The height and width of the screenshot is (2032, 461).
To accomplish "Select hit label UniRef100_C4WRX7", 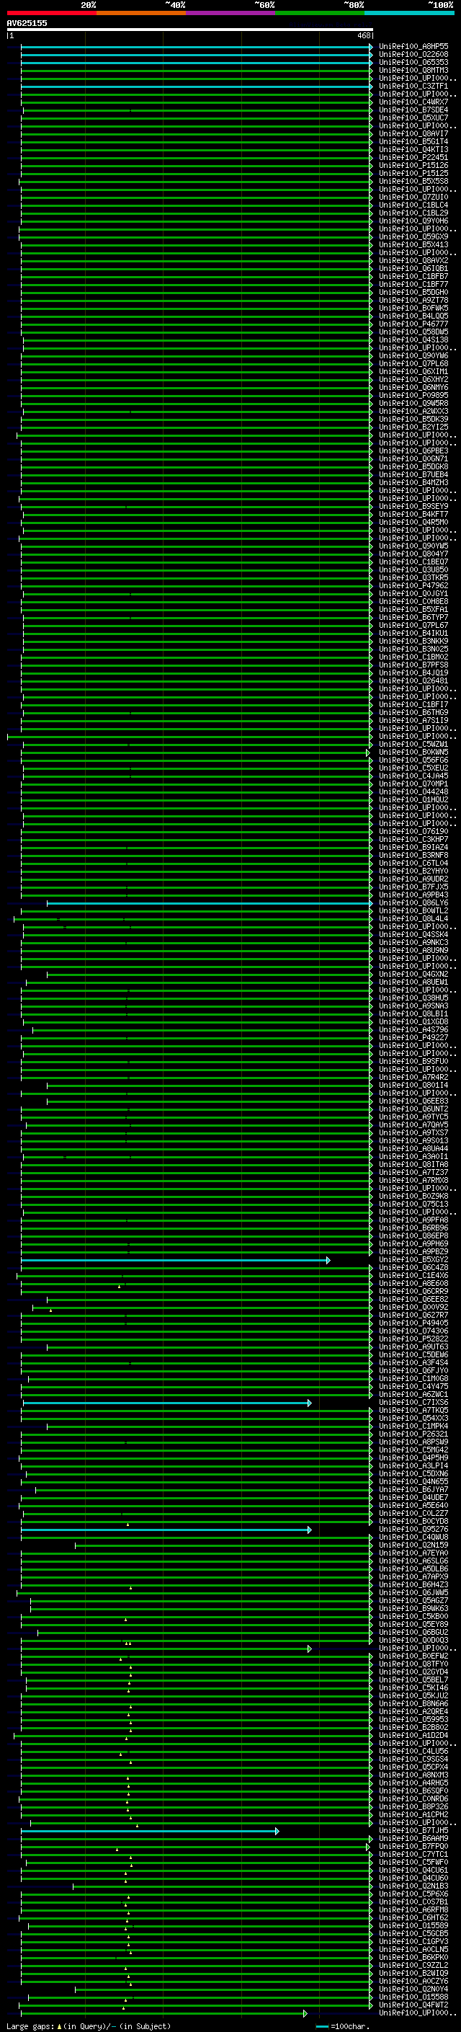I will (x=413, y=102).
